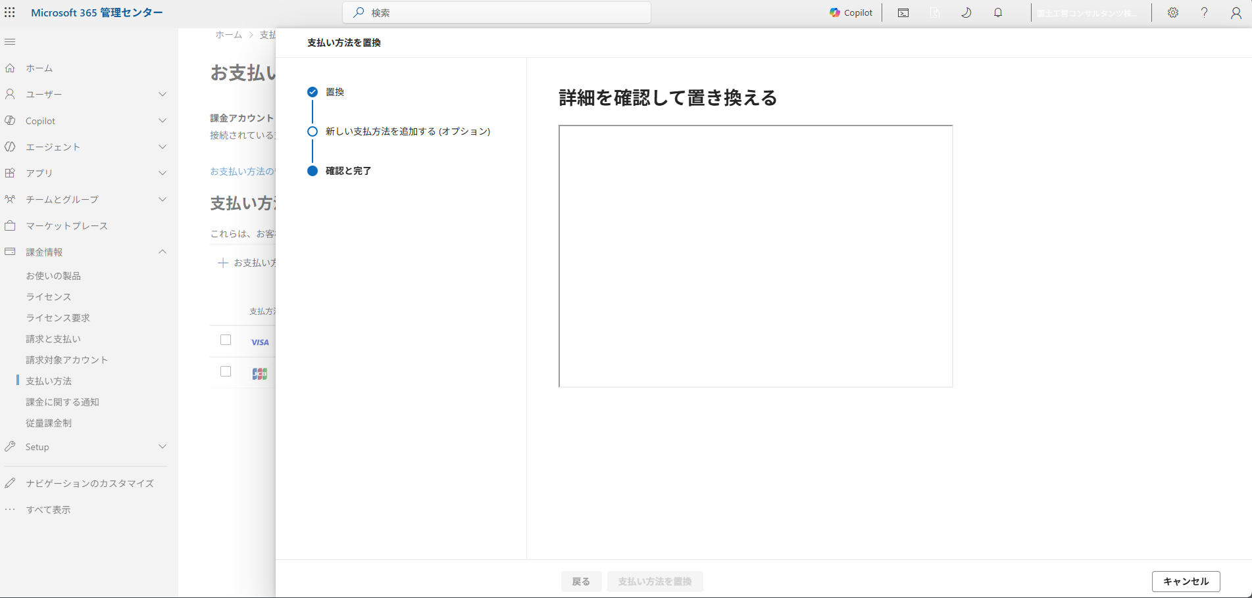Open the account profile icon
Screen dimensions: 1252x598
[x=1236, y=12]
